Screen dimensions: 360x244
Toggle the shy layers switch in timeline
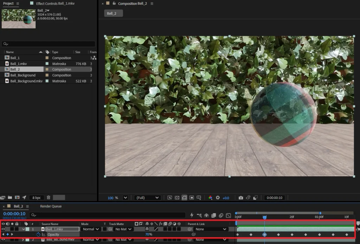[x=206, y=215]
